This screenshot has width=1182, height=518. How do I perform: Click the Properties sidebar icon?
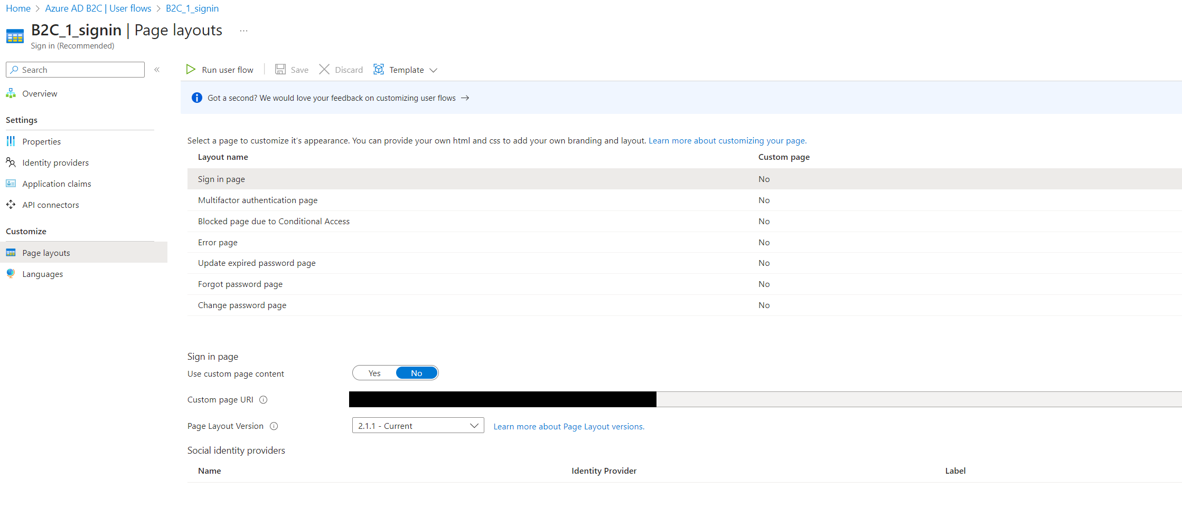(x=11, y=141)
